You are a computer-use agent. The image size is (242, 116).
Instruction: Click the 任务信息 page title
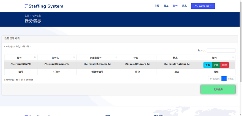(x=33, y=20)
